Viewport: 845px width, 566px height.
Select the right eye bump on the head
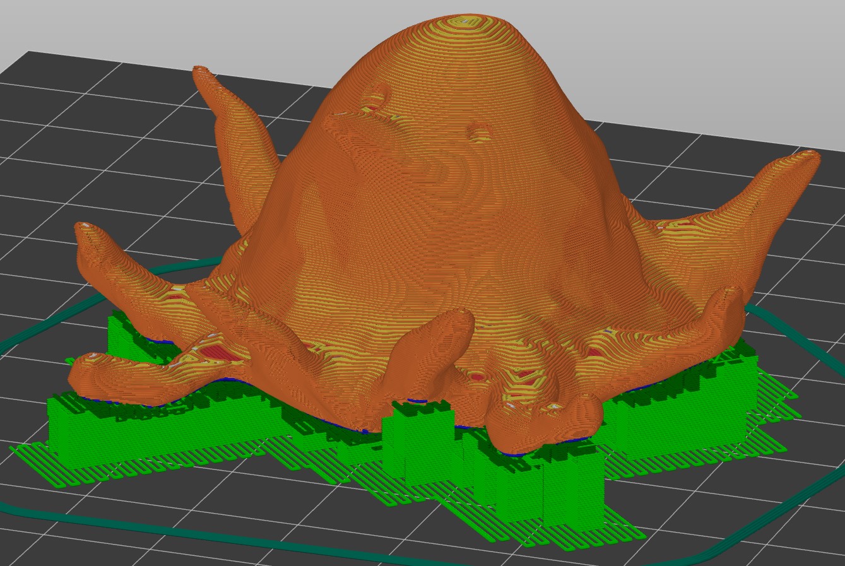coord(478,131)
